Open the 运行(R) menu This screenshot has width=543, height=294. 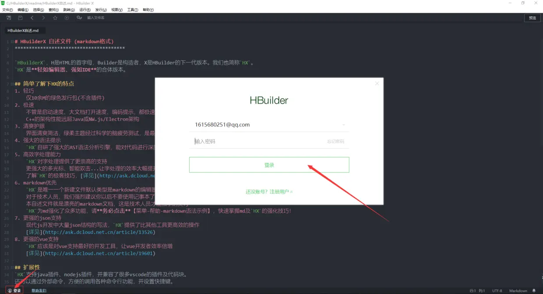(x=85, y=10)
